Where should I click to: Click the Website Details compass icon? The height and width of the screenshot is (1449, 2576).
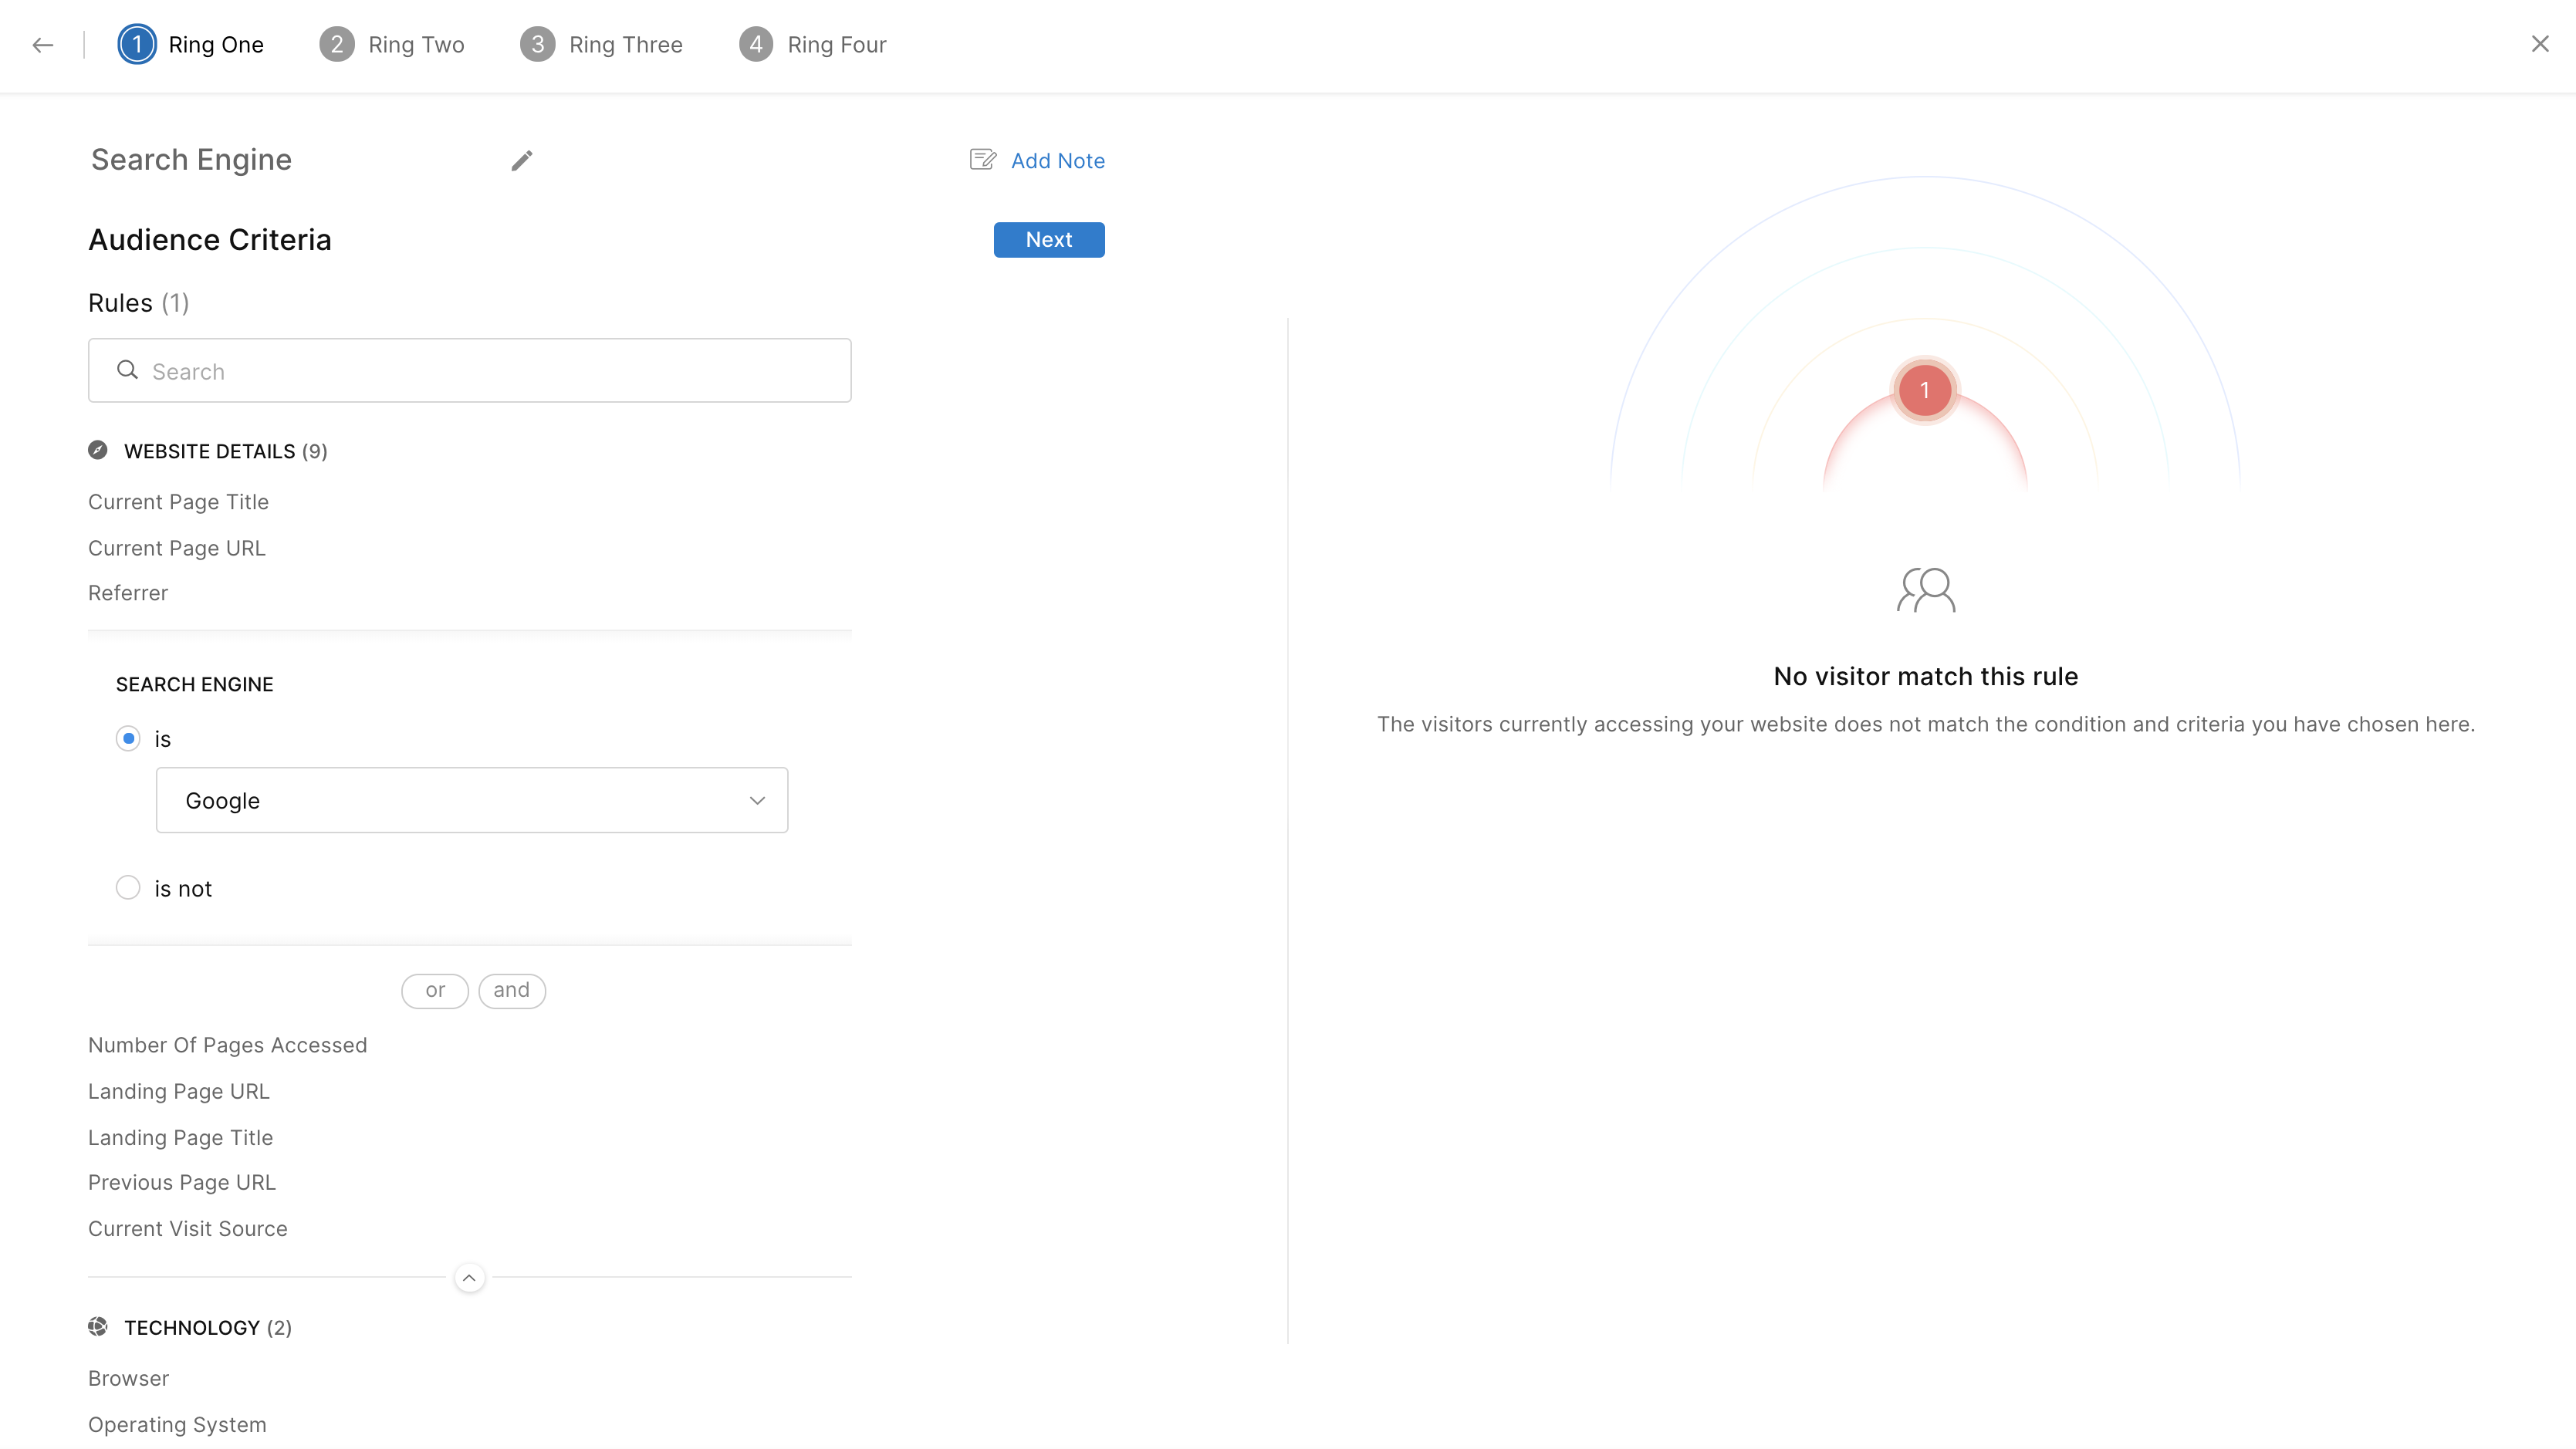[x=98, y=451]
